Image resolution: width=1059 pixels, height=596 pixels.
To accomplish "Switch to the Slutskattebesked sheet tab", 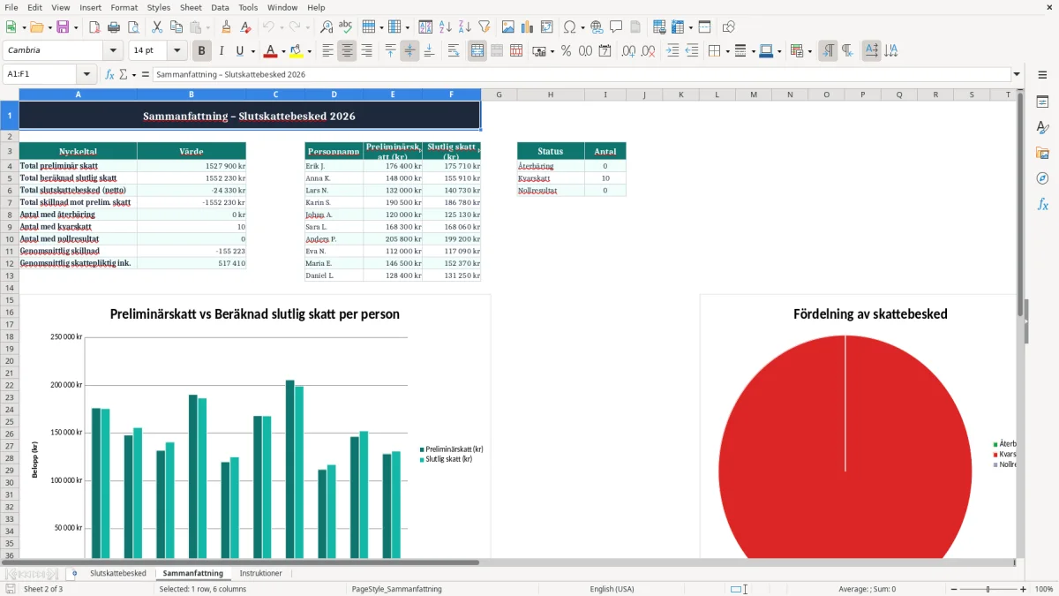I will [x=117, y=574].
